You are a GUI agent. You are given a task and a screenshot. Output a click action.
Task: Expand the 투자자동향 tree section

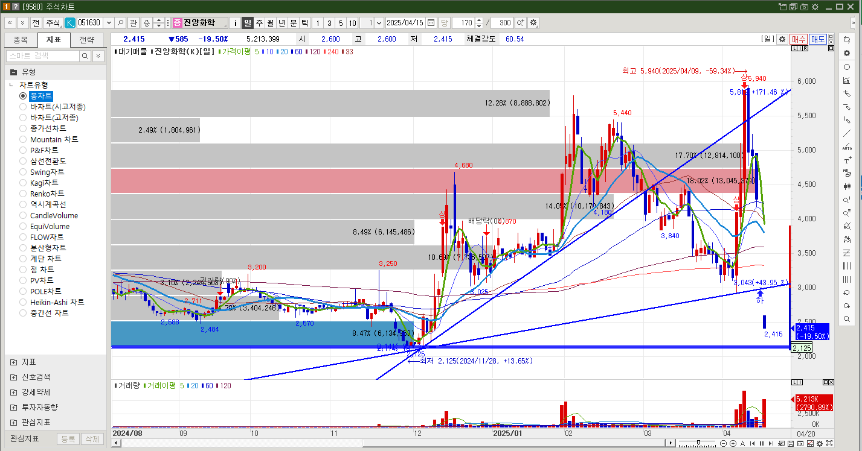[x=13, y=407]
